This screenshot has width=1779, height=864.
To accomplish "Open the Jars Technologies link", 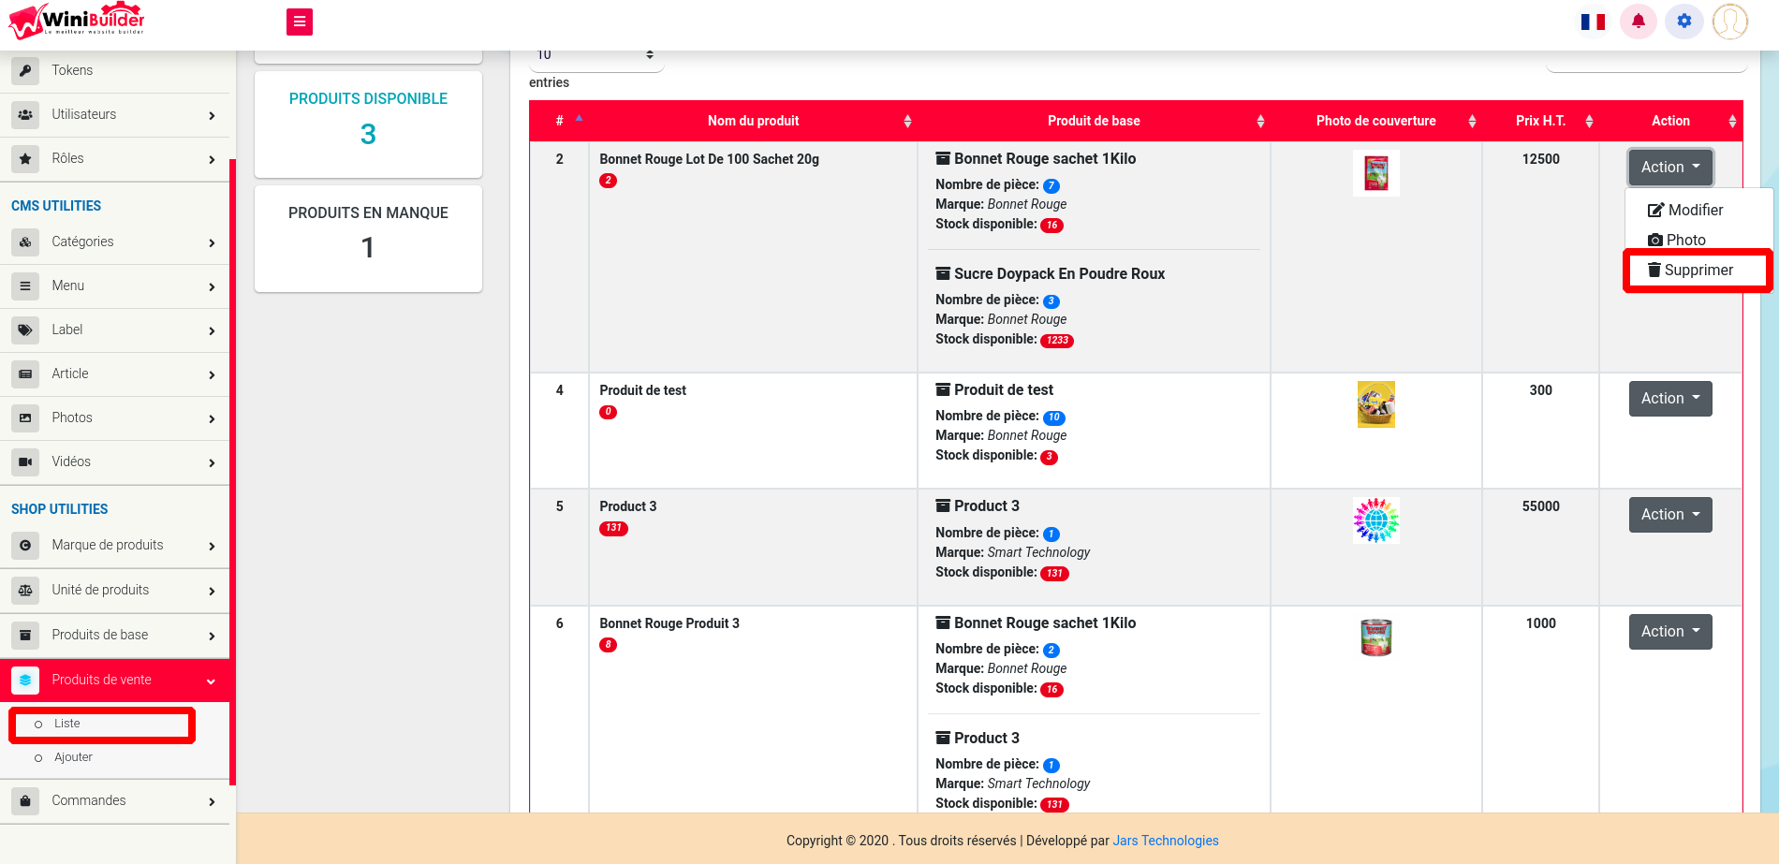I will (x=1166, y=841).
